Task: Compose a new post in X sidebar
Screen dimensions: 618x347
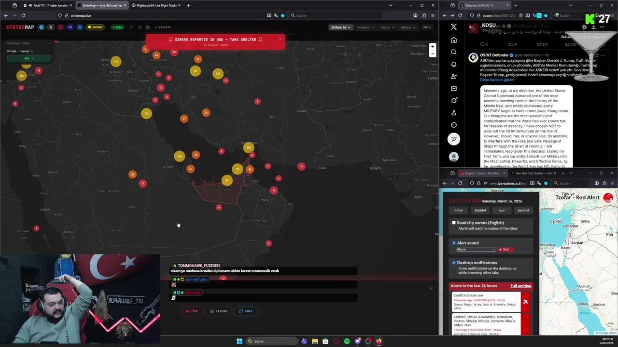Action: point(453,139)
